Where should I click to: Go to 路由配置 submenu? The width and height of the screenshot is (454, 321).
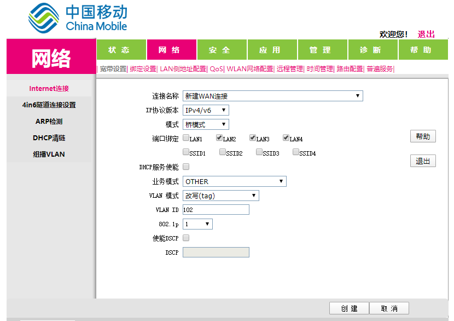click(350, 69)
